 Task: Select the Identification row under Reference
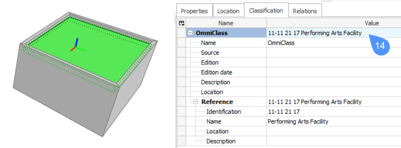[224, 112]
